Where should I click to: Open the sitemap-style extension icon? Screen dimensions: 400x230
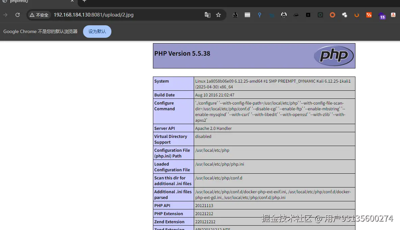tap(393, 15)
